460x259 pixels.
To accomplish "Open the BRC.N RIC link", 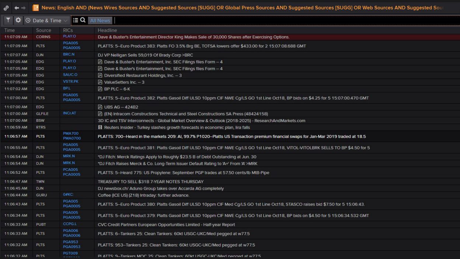I will (69, 55).
